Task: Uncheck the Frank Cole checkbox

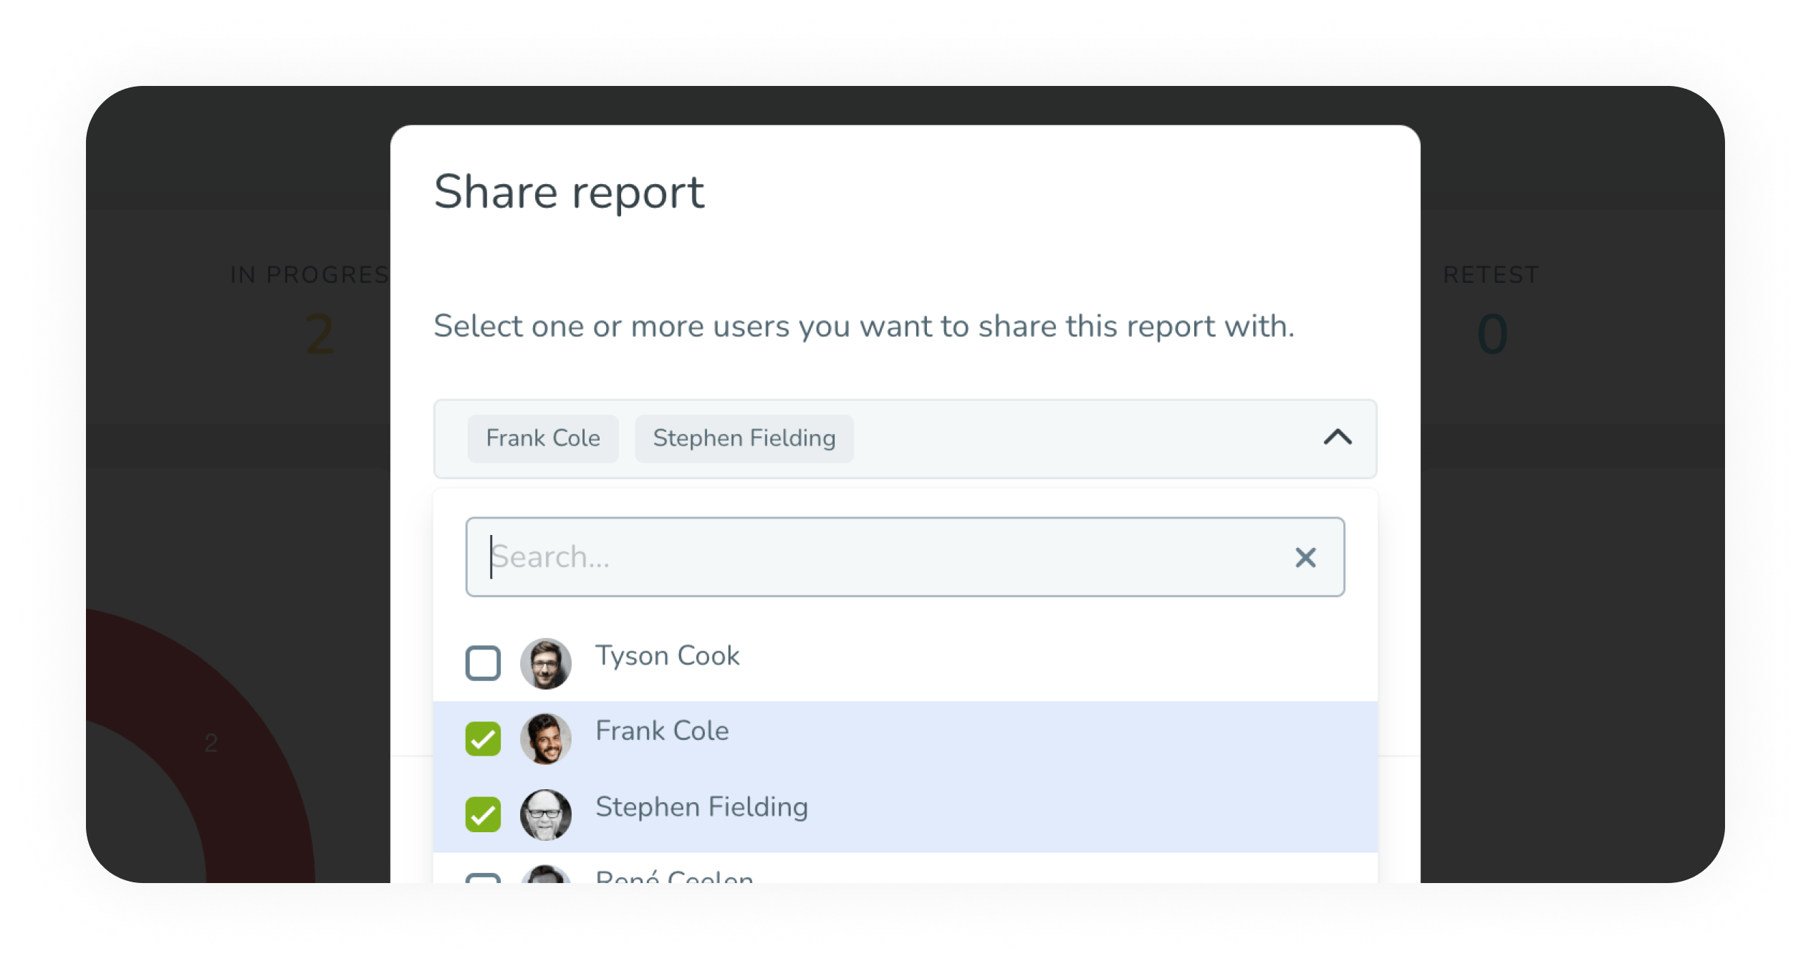Action: pyautogui.click(x=483, y=738)
